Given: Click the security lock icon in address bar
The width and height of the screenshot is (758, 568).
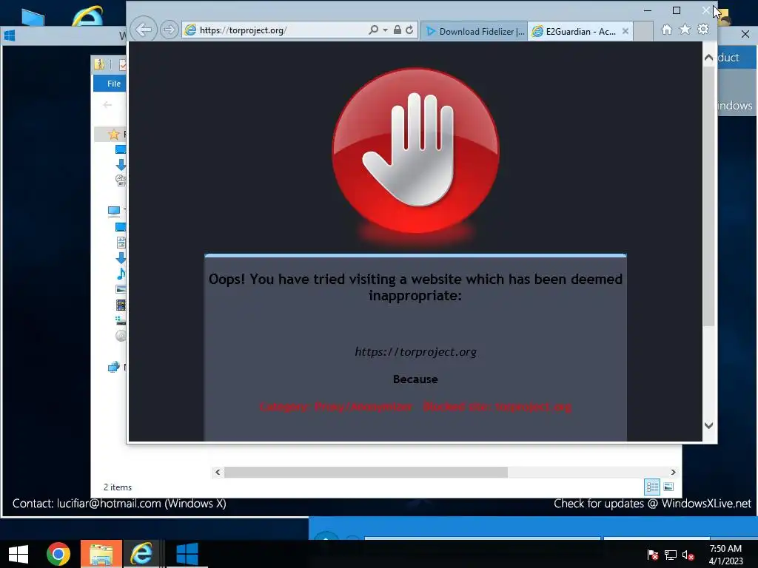Looking at the screenshot, I should 397,30.
